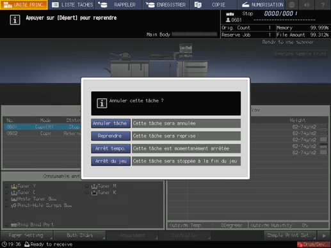Open Controller button
This screenshot has height=248, width=331.
(x=185, y=235)
